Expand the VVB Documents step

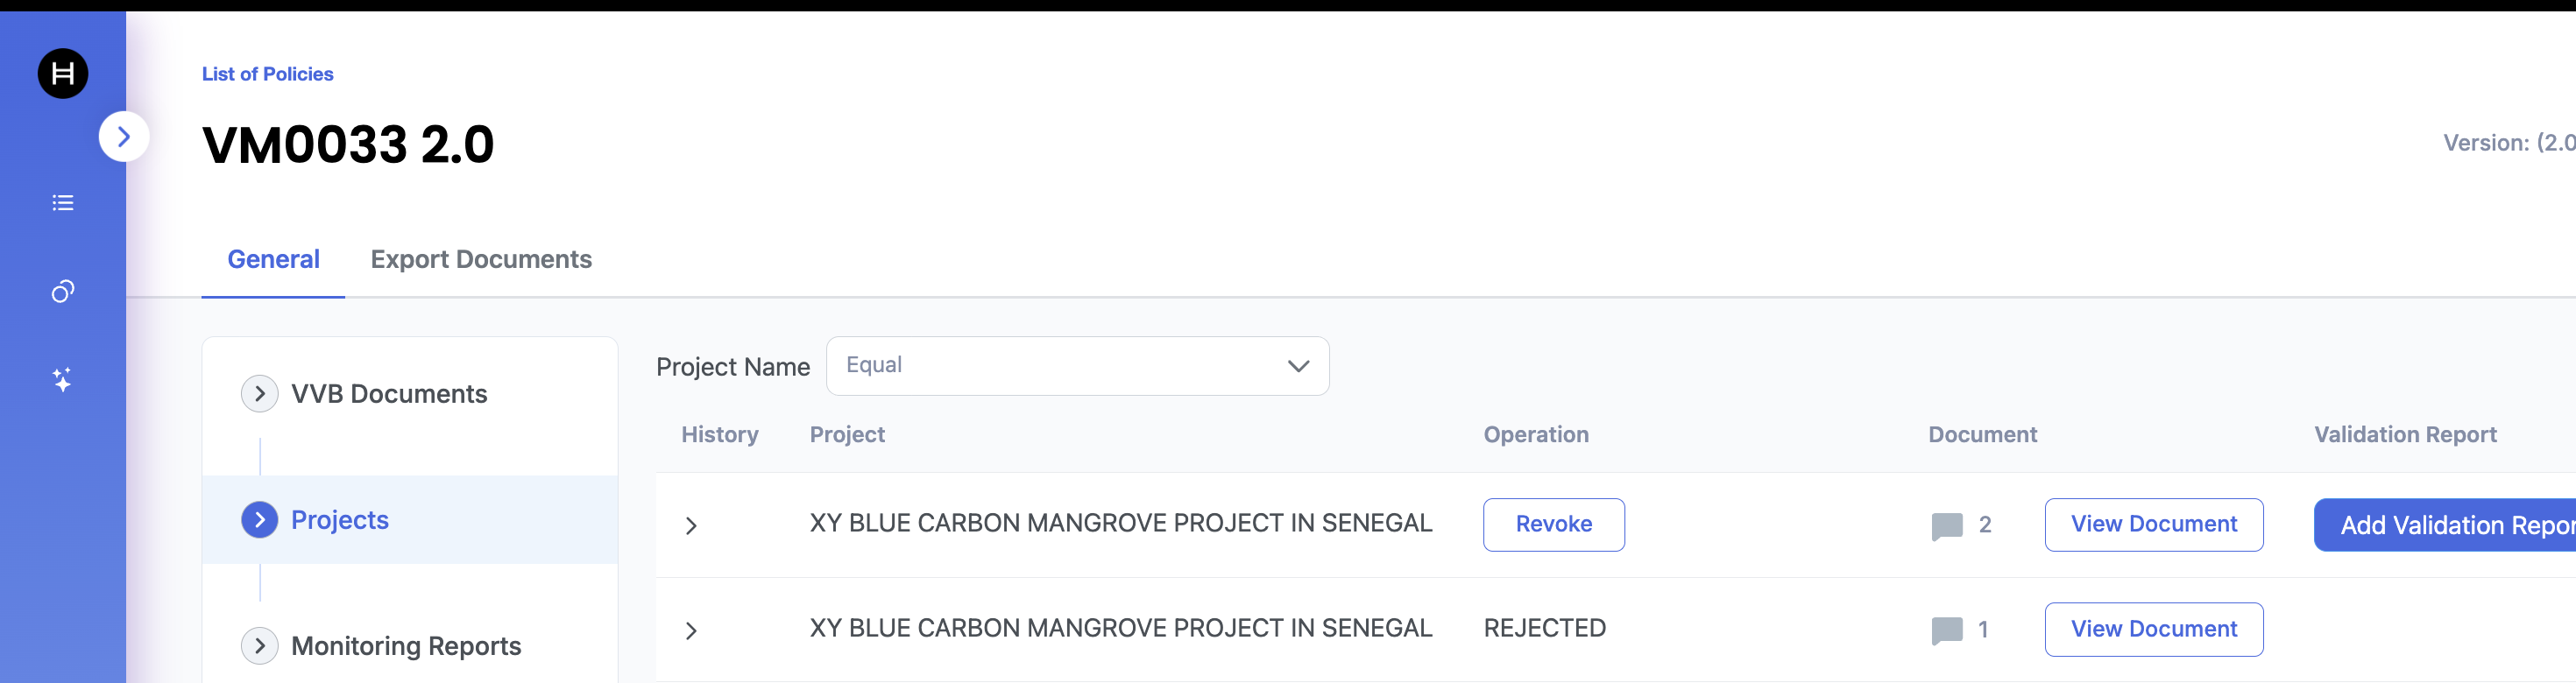click(x=260, y=394)
